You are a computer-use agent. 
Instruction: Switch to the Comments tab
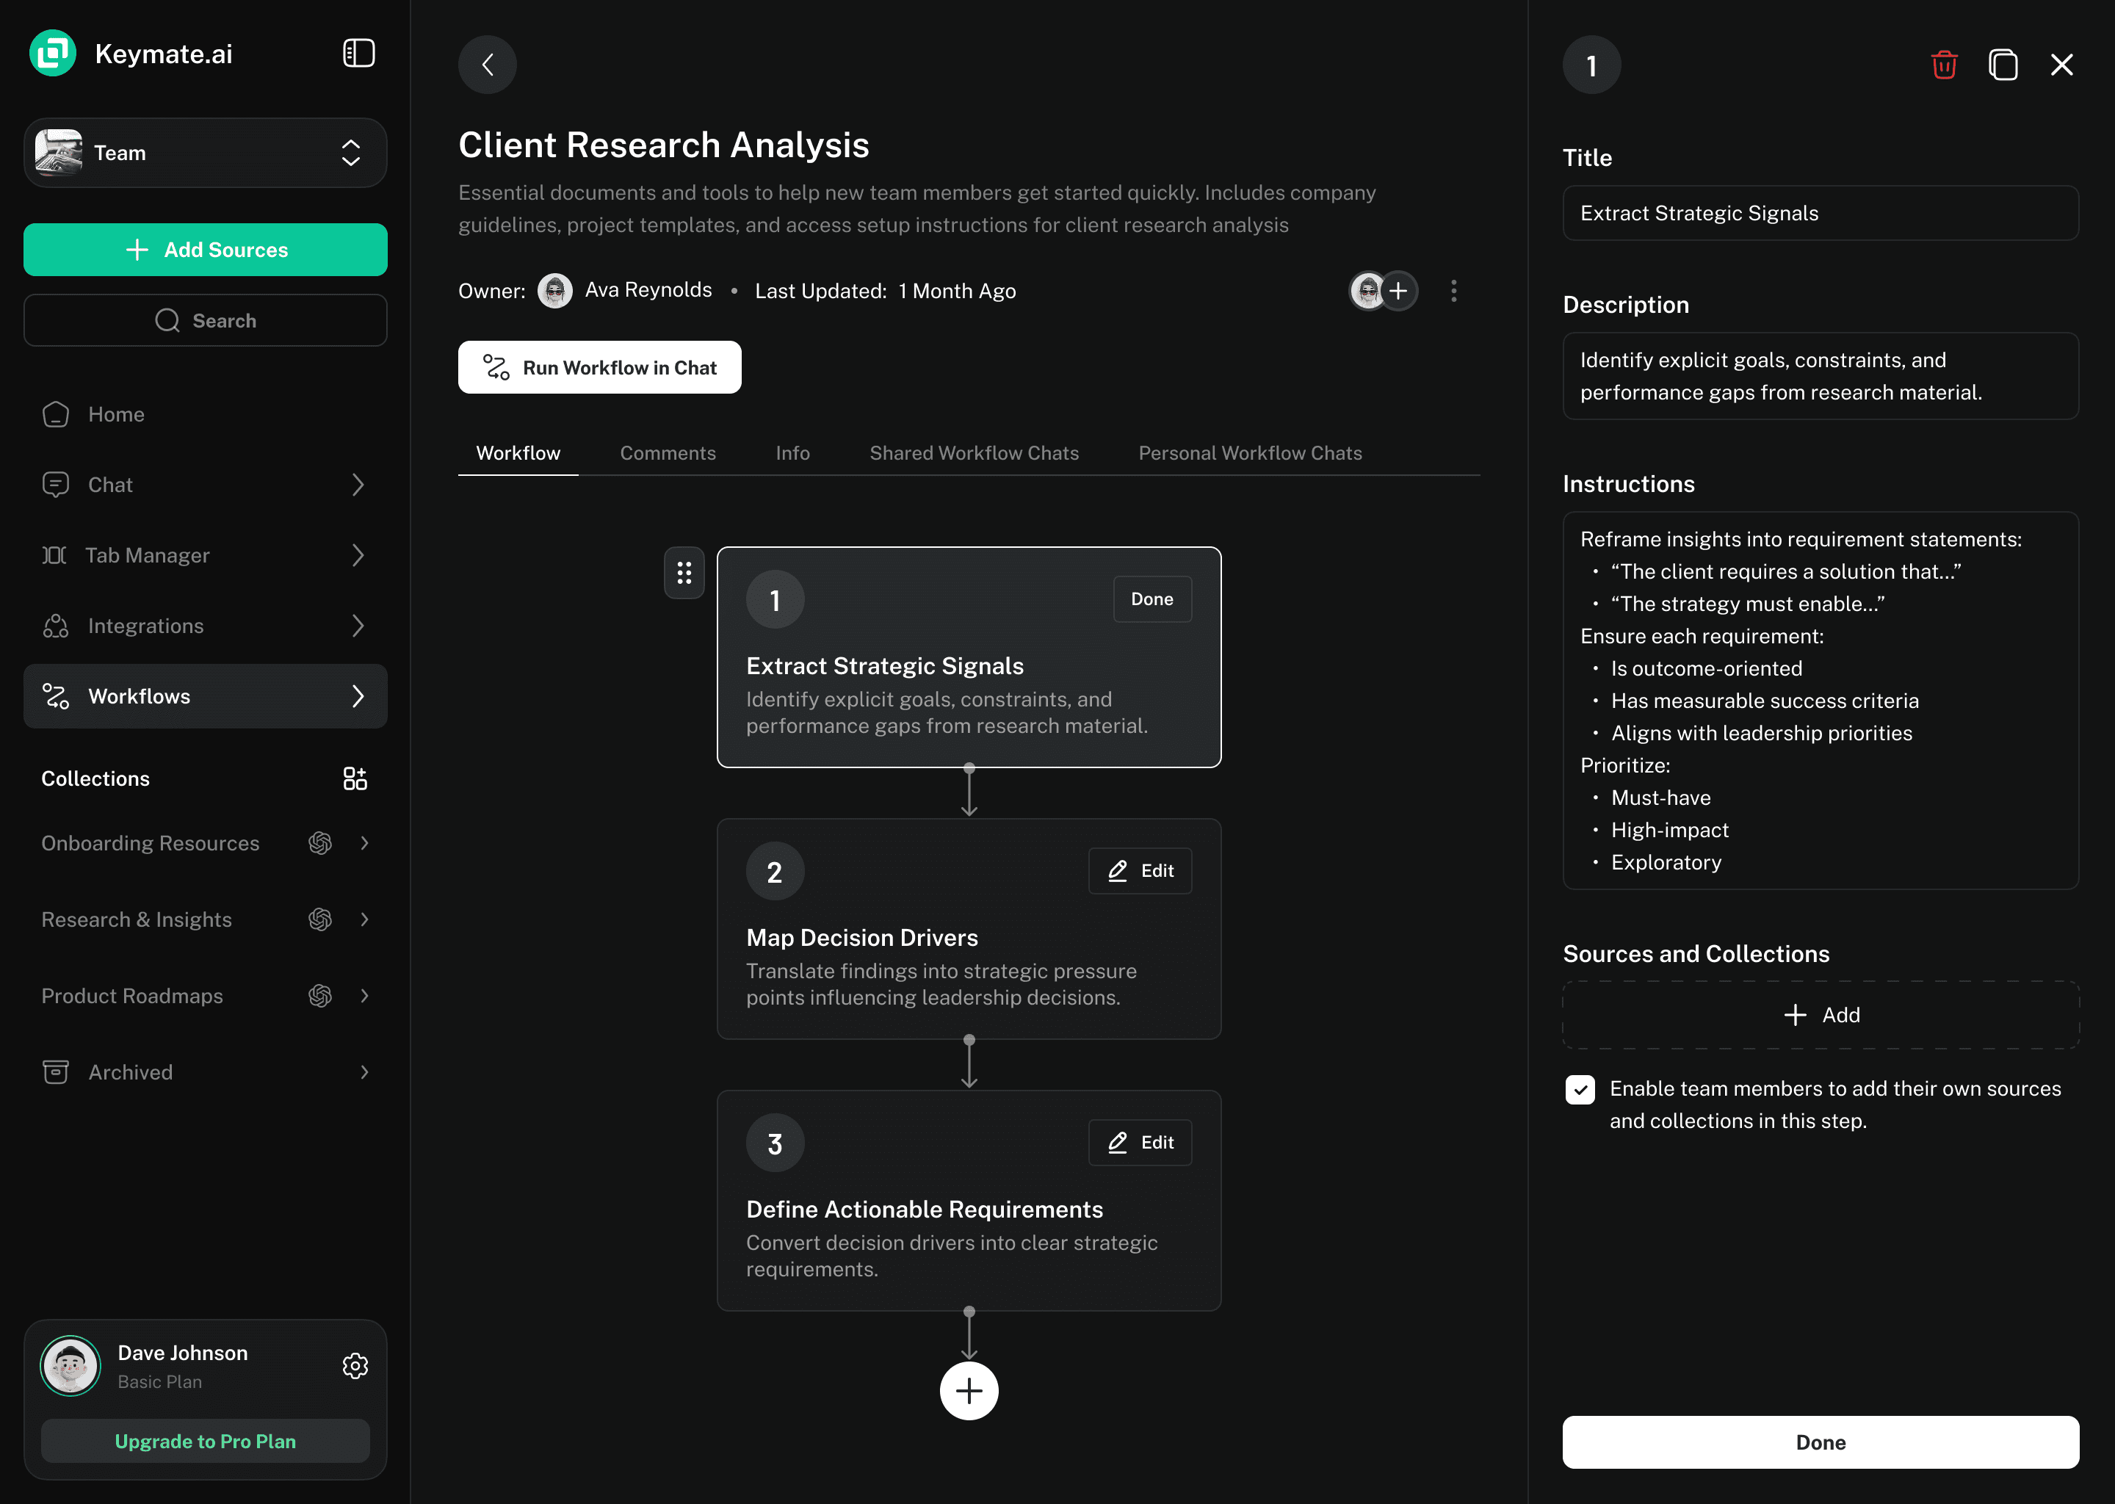[668, 453]
